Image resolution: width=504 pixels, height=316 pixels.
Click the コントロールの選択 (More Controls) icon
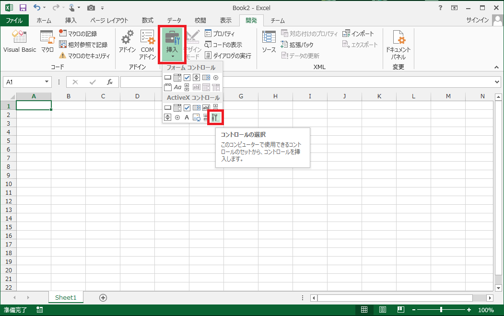pos(215,117)
